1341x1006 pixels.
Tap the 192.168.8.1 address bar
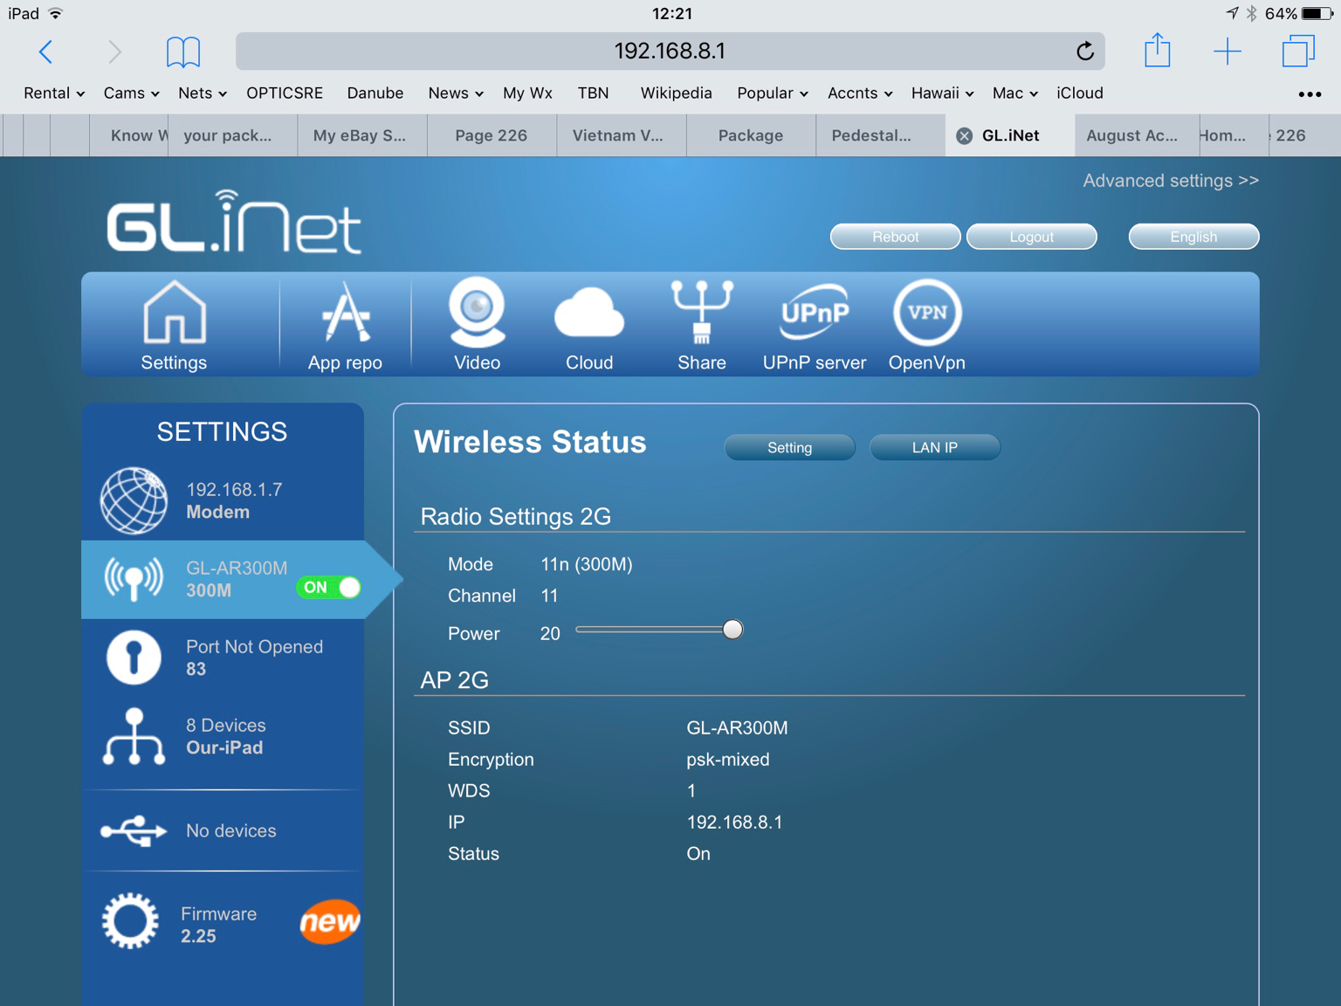tap(670, 52)
